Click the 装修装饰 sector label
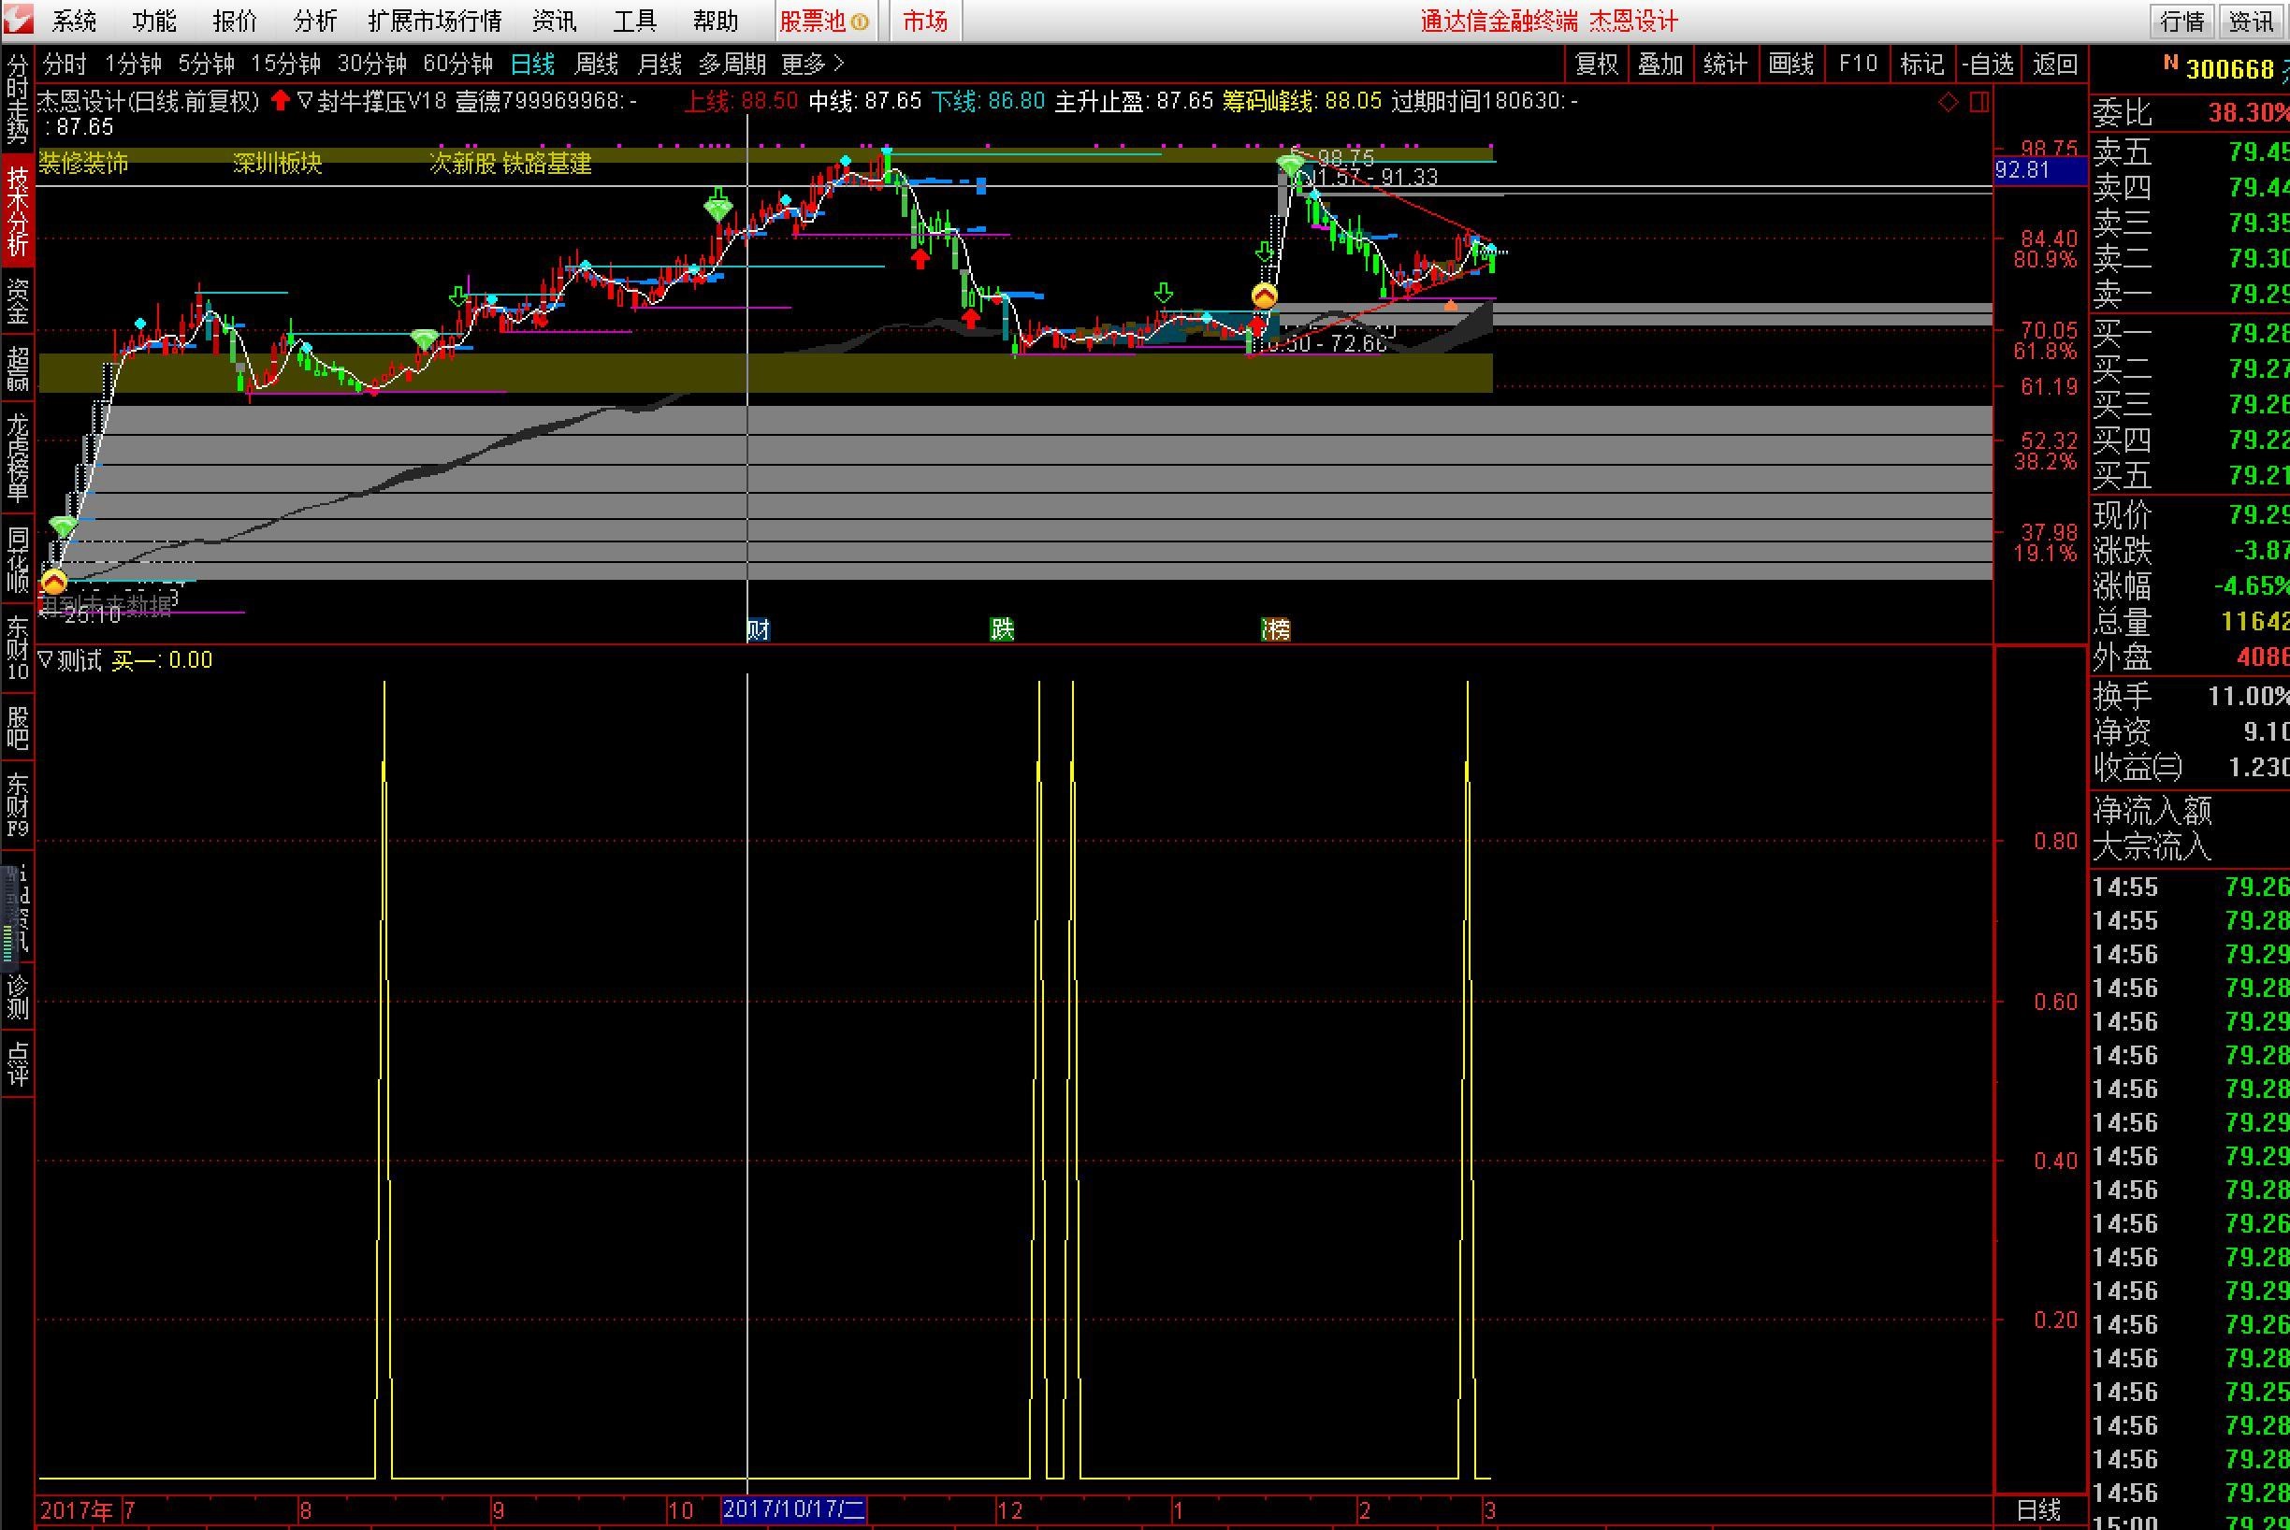The image size is (2290, 1530). point(83,163)
